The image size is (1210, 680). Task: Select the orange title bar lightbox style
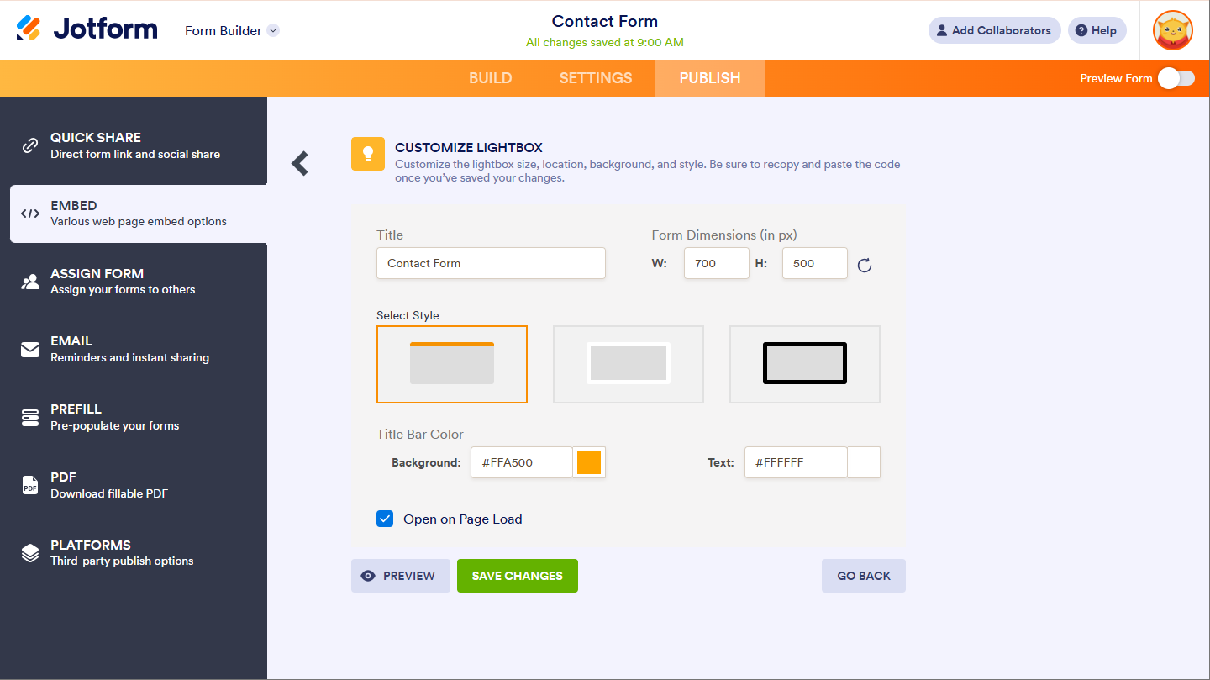[452, 364]
